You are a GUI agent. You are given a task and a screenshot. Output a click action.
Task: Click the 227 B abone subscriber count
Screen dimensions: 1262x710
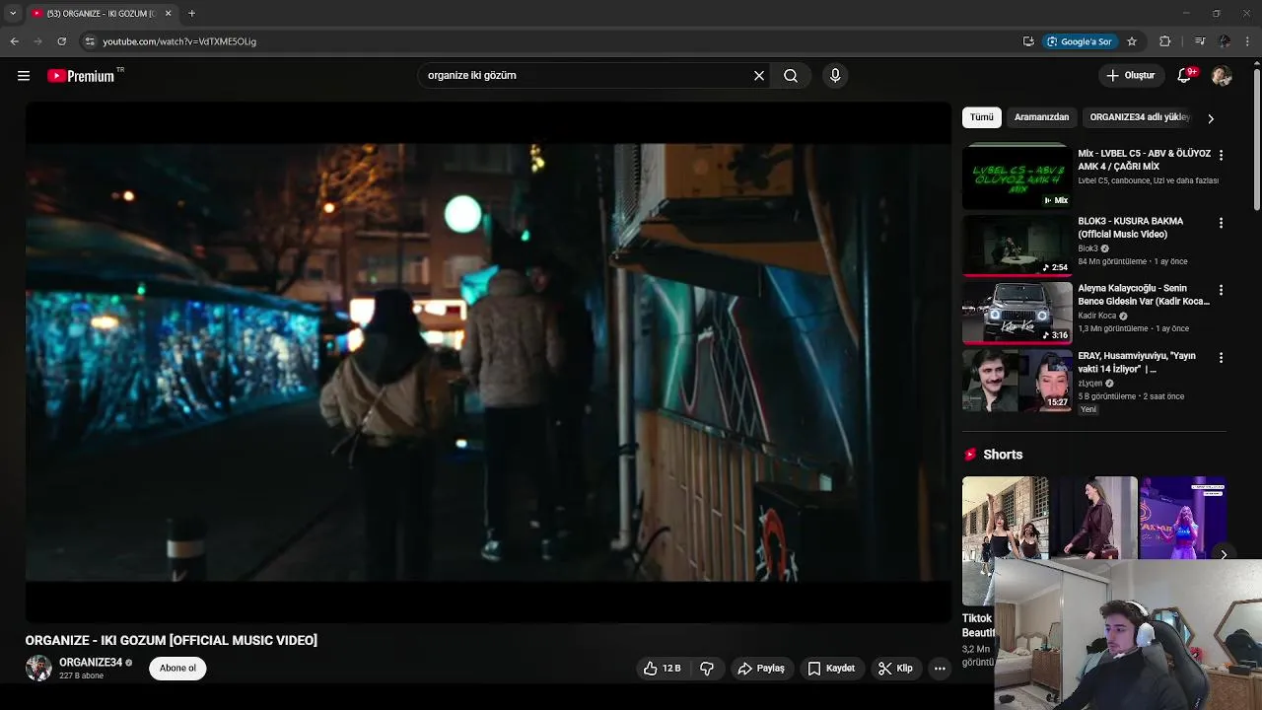point(81,676)
